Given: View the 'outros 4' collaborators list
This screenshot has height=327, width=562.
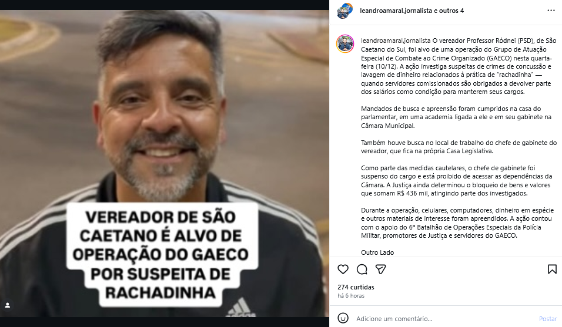Looking at the screenshot, I should pos(451,11).
